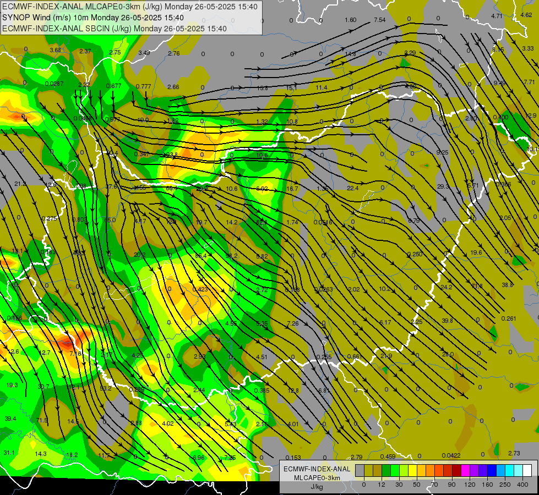Click the map value '7.71'
The width and height of the screenshot is (539, 495).
[x=530, y=82]
